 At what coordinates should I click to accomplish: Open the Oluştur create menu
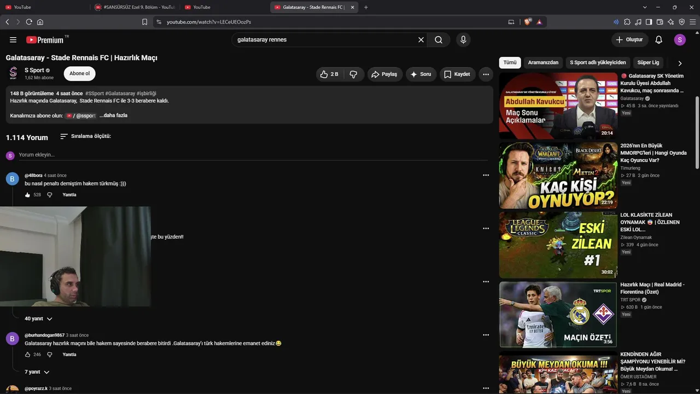click(629, 40)
